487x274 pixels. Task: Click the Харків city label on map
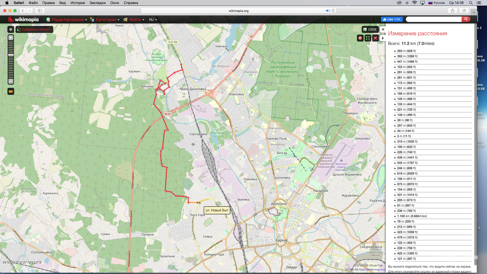pos(282,241)
